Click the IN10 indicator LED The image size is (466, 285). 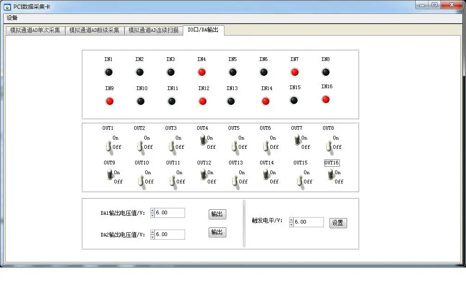(141, 101)
